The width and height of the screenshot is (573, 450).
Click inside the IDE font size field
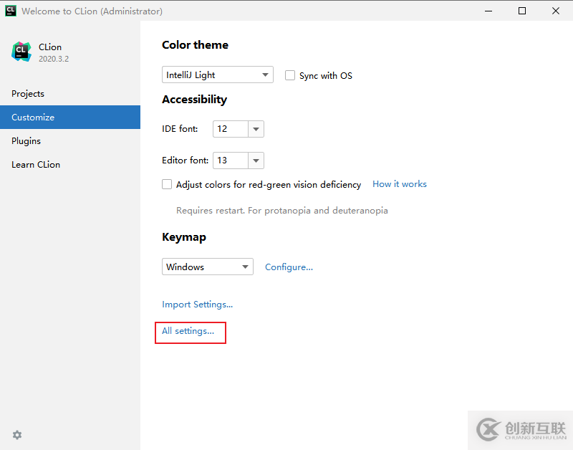pos(230,129)
